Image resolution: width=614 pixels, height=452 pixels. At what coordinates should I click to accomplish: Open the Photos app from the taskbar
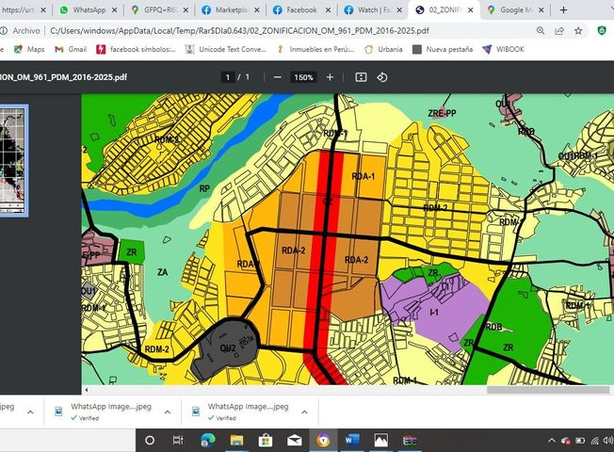(381, 441)
